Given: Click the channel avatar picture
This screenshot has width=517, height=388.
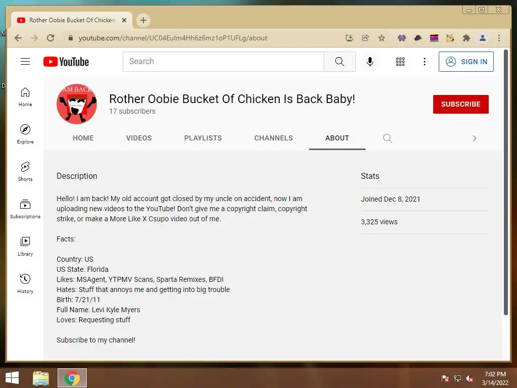Looking at the screenshot, I should click(77, 104).
